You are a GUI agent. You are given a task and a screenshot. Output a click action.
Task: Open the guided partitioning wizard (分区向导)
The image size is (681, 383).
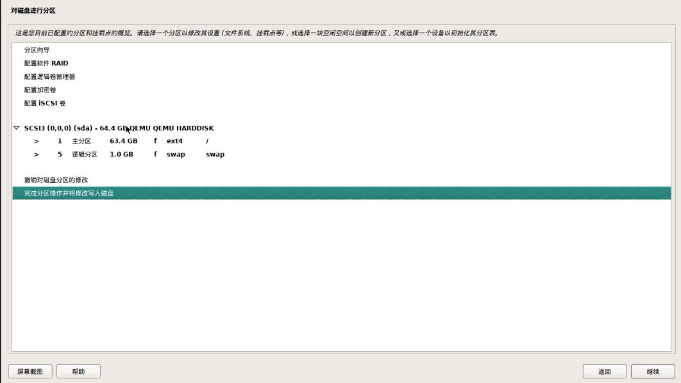click(x=37, y=49)
